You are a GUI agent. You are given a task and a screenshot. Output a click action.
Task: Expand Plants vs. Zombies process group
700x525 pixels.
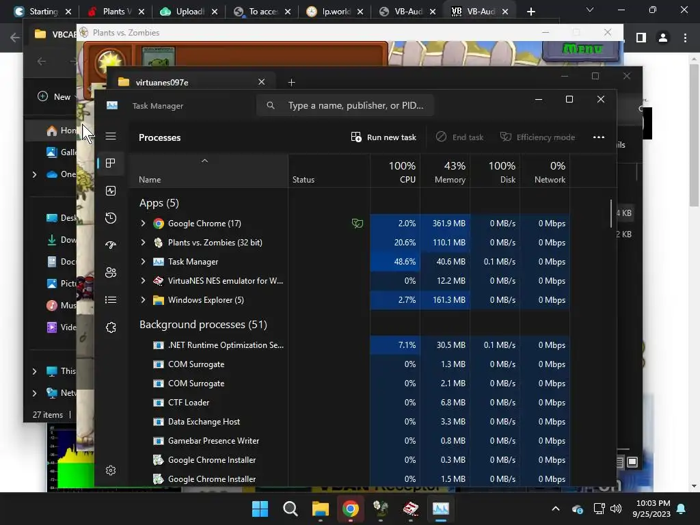(143, 243)
